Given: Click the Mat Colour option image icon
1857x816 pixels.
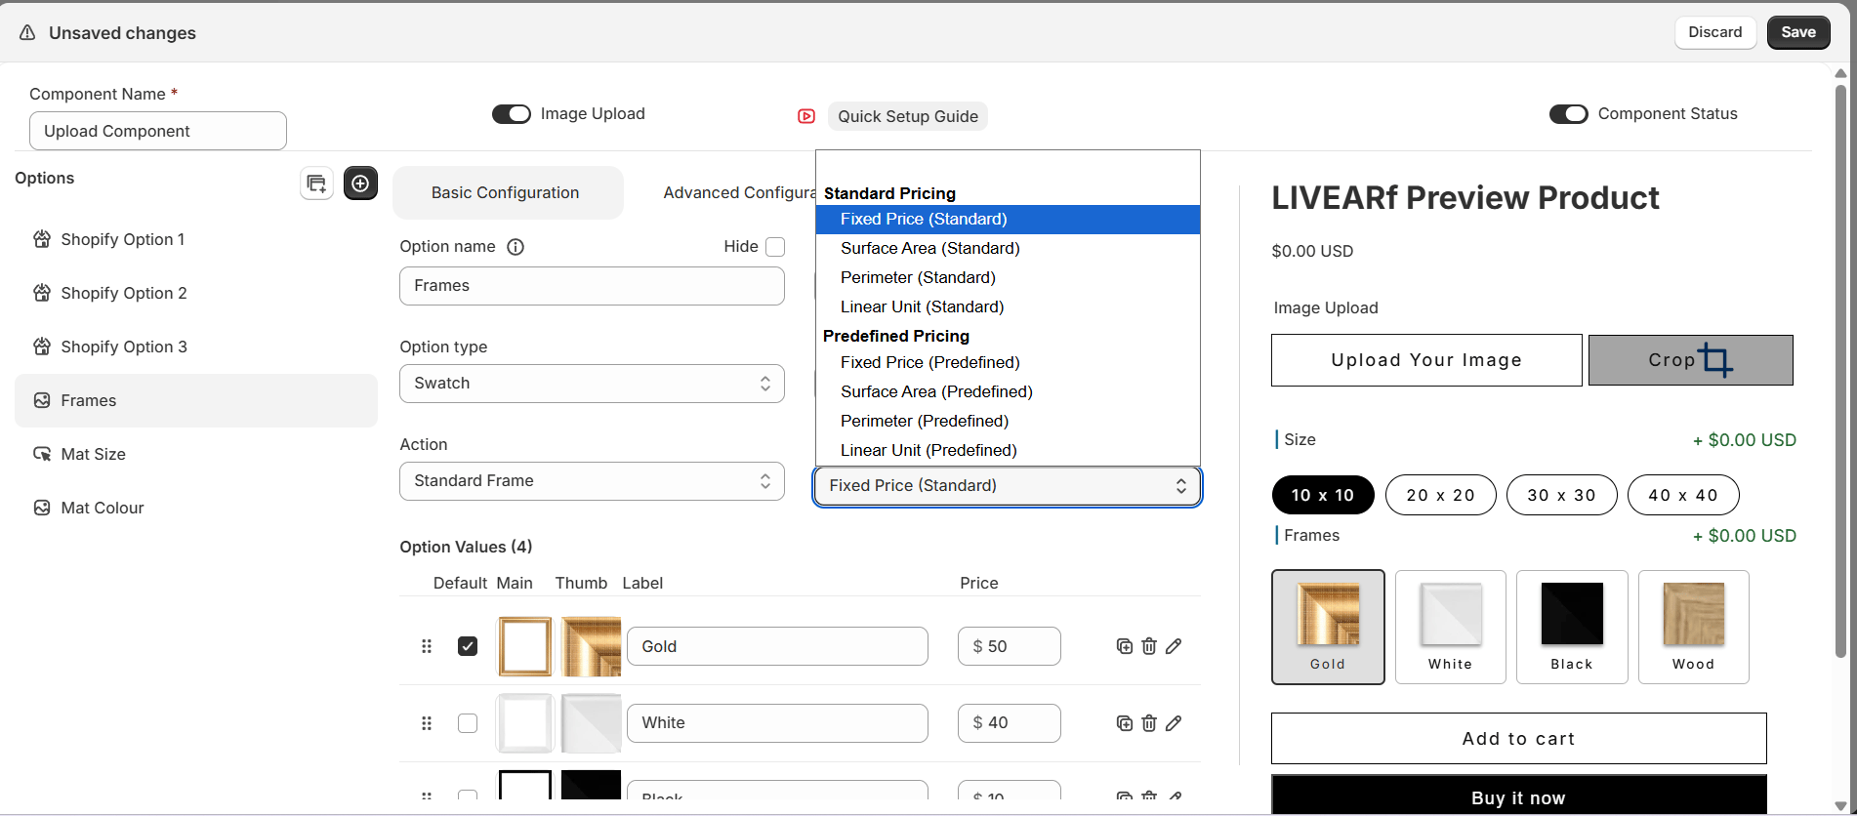Looking at the screenshot, I should 42,508.
